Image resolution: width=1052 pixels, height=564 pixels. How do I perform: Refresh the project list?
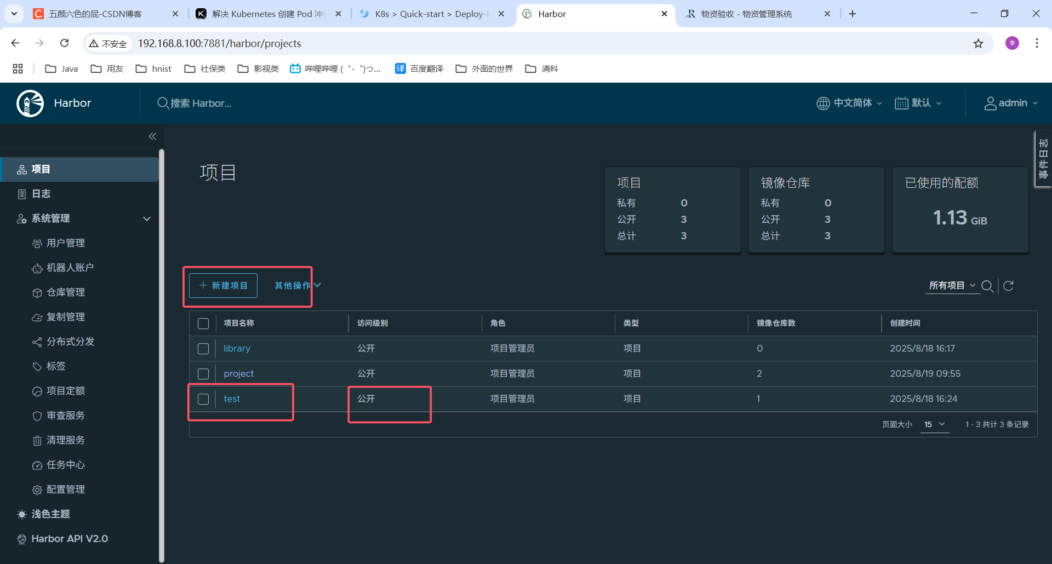(x=1009, y=285)
